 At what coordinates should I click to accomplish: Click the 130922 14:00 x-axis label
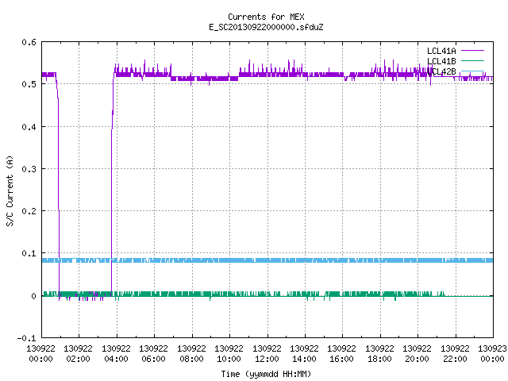tap(304, 354)
